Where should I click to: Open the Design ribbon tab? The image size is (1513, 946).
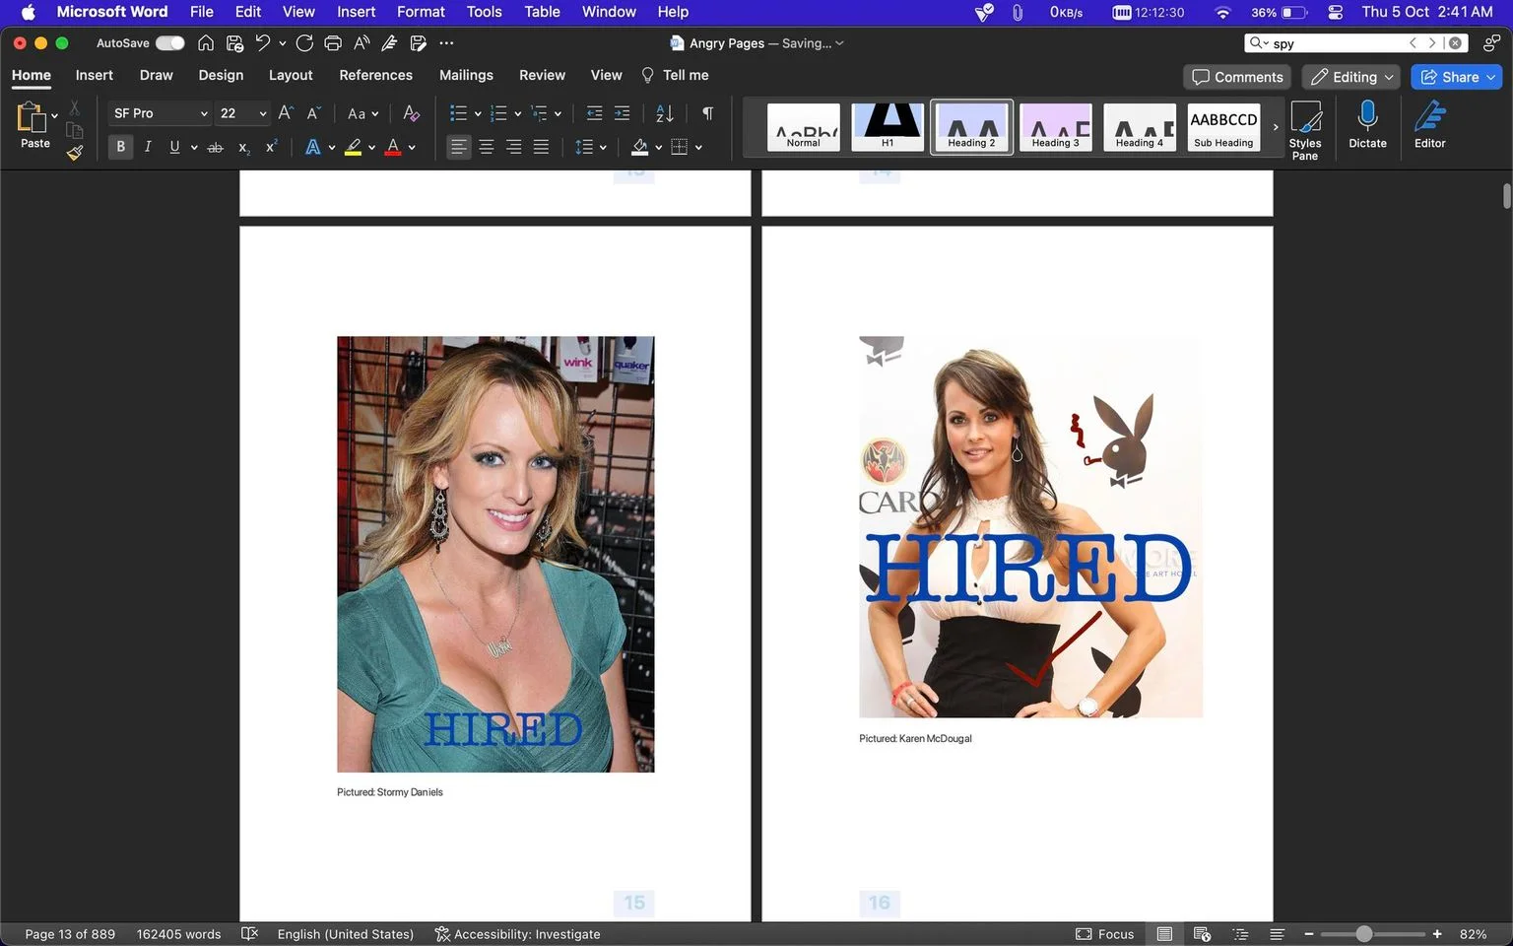[x=221, y=75]
